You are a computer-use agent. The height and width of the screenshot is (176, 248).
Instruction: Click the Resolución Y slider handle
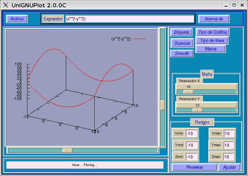pyautogui.click(x=197, y=110)
